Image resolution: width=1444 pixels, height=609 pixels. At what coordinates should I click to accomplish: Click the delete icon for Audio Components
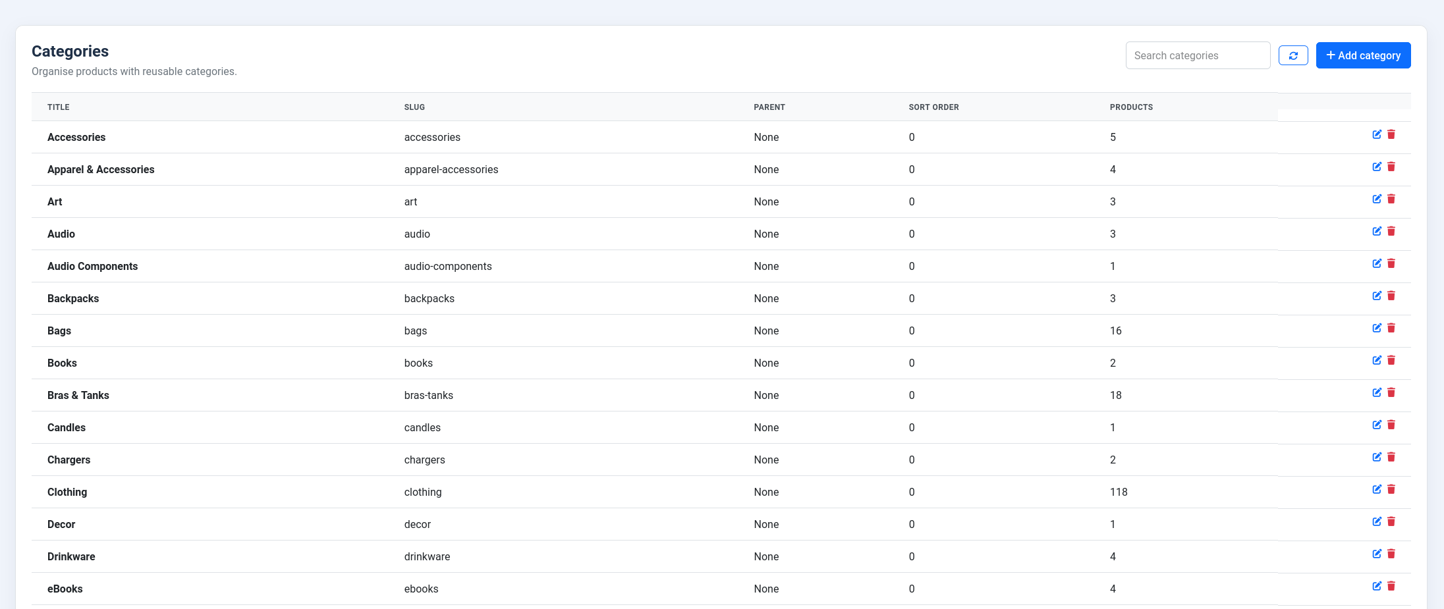[1391, 263]
